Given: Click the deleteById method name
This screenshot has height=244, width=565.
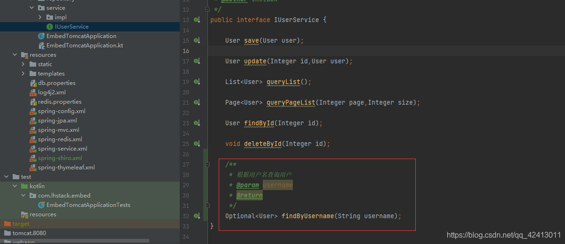Looking at the screenshot, I should (x=263, y=144).
